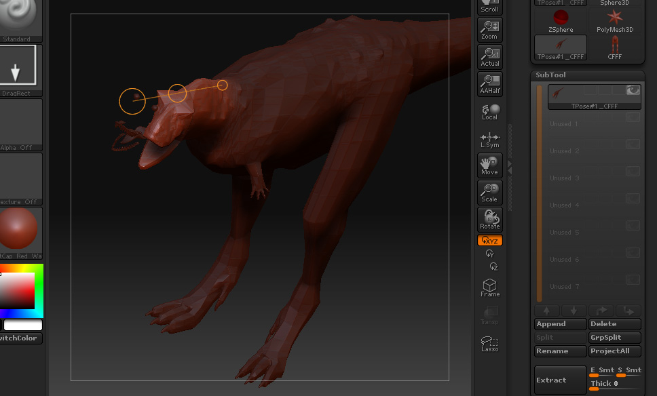
Task: Set canvas to AAHalf size
Action: [489, 83]
